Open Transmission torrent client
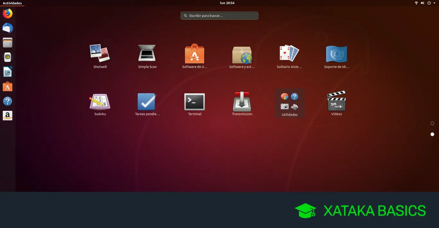This screenshot has height=228, width=439. 242,103
